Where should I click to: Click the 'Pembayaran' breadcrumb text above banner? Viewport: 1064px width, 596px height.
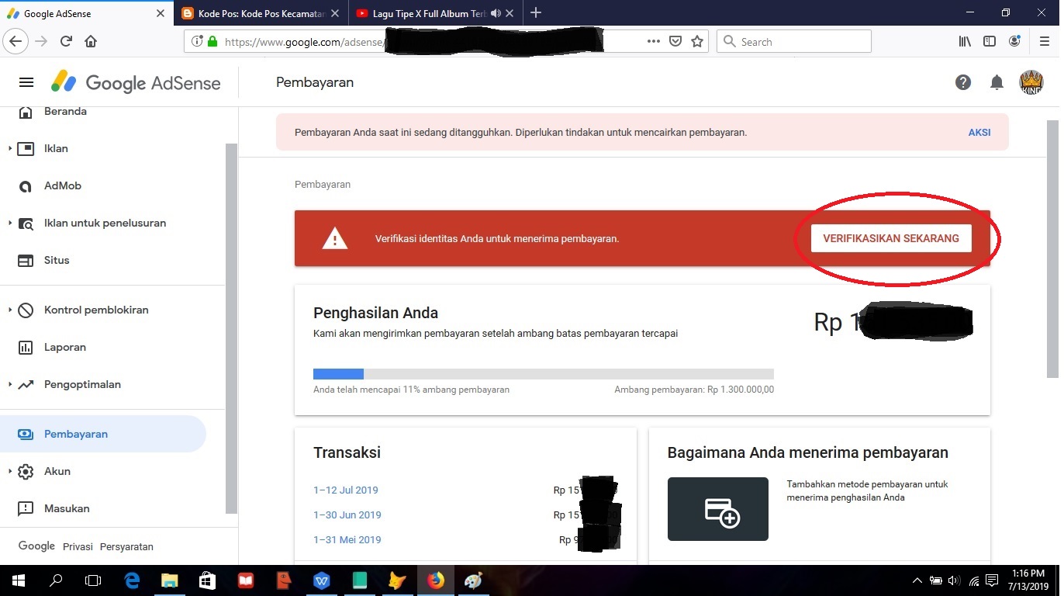click(x=323, y=185)
